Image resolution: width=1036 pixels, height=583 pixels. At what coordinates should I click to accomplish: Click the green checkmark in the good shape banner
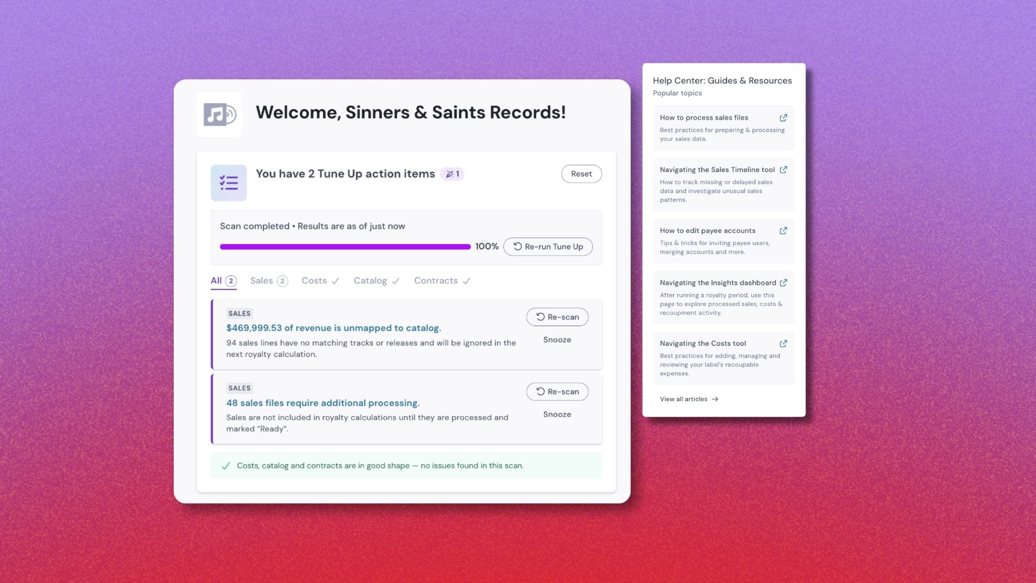click(226, 466)
